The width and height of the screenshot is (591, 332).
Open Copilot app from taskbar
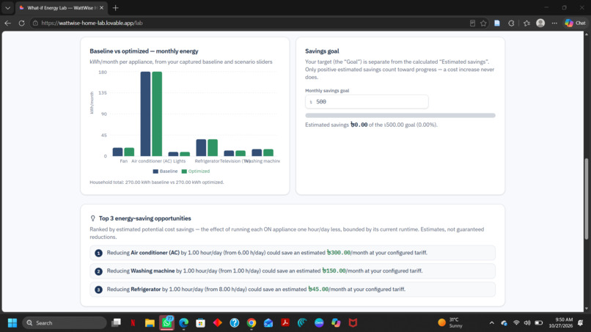click(336, 323)
